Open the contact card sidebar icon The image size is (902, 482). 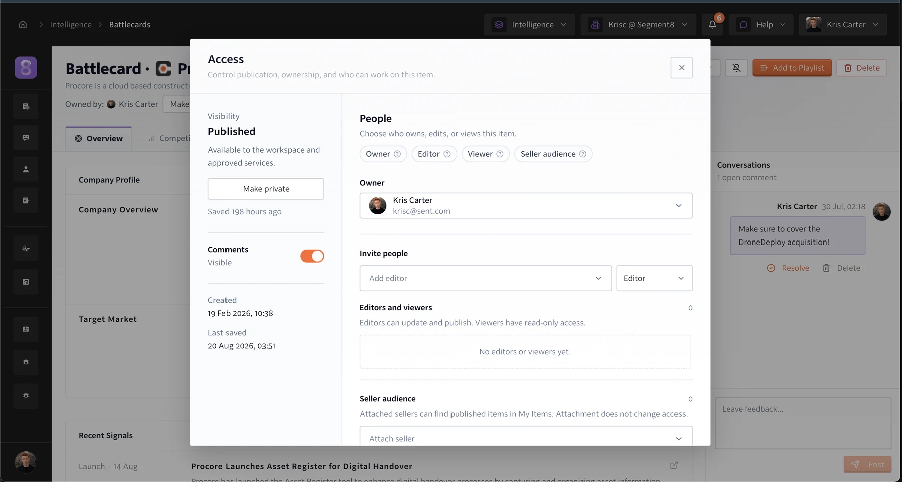[26, 329]
